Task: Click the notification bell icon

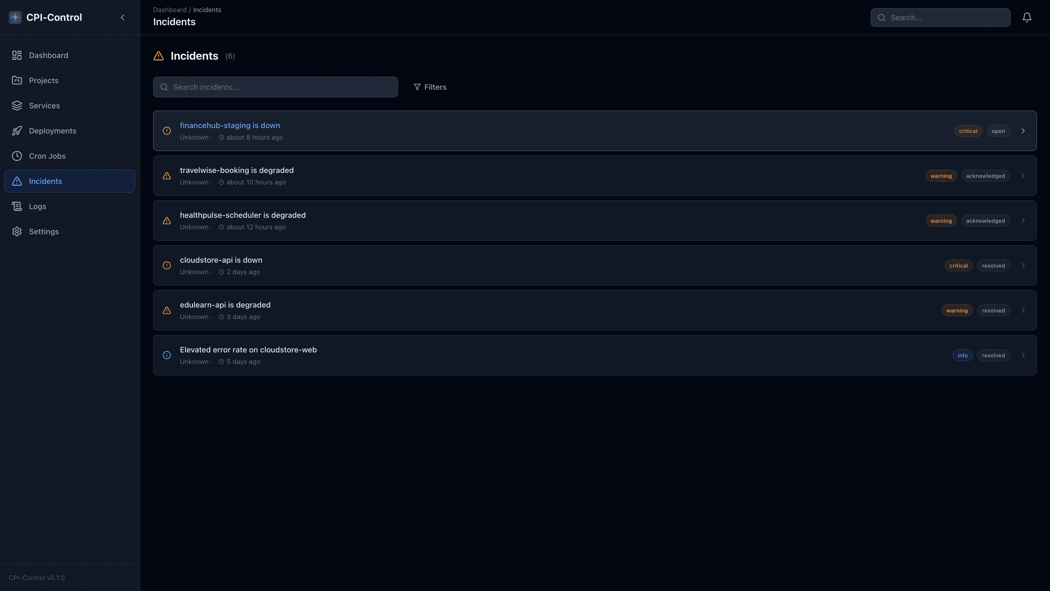Action: point(1027,17)
